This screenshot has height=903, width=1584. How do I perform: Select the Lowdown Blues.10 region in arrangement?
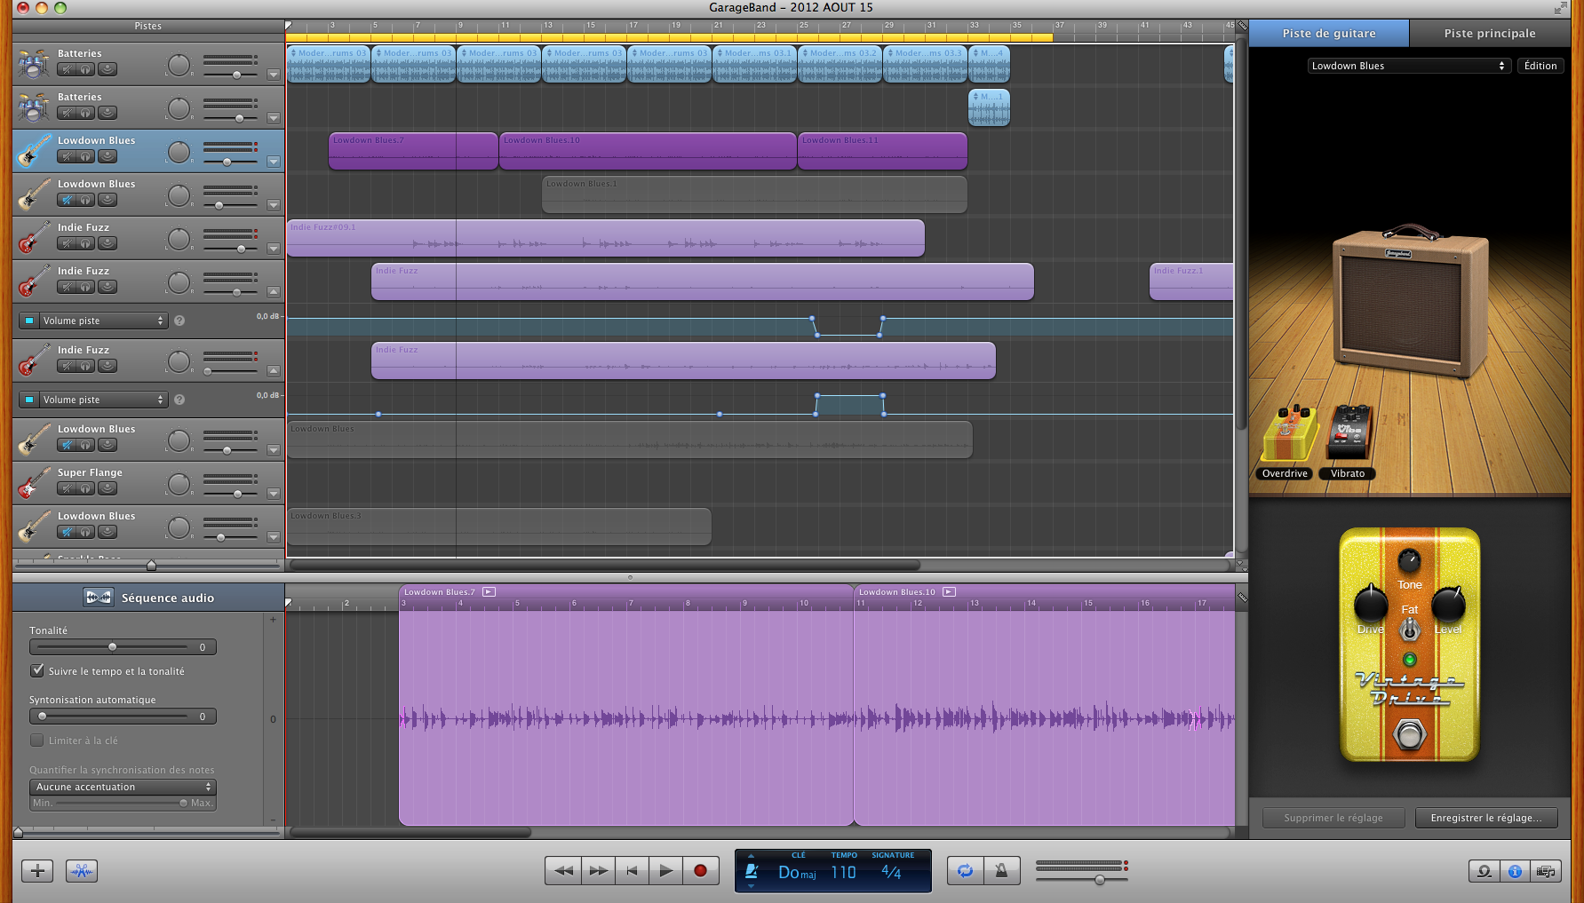click(x=648, y=151)
